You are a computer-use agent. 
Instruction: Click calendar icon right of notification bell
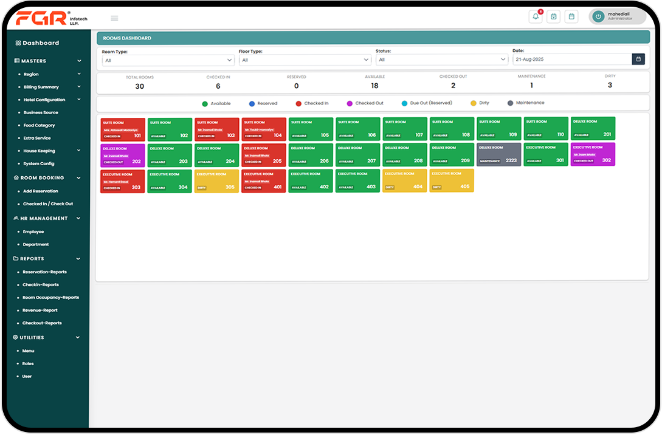(553, 17)
